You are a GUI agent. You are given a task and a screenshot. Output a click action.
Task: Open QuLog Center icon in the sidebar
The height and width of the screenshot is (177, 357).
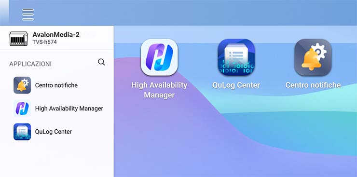pyautogui.click(x=22, y=132)
